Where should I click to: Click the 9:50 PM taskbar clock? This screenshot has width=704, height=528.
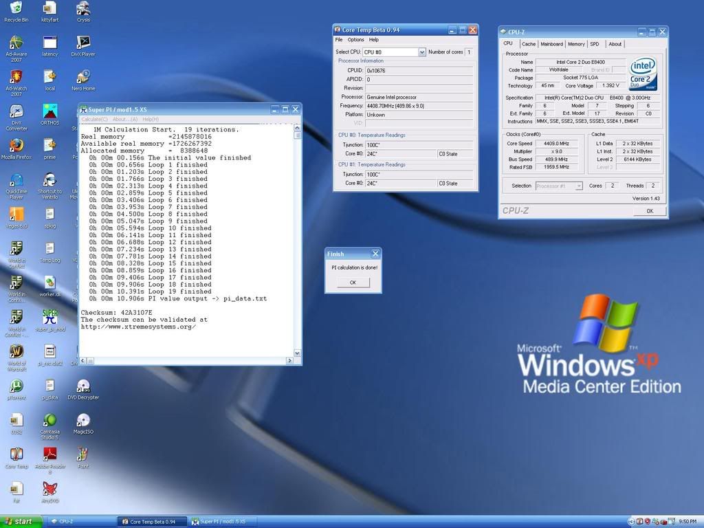click(687, 521)
